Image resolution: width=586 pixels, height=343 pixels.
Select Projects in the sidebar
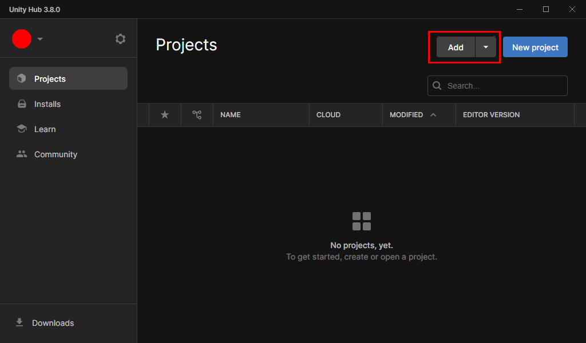(69, 78)
